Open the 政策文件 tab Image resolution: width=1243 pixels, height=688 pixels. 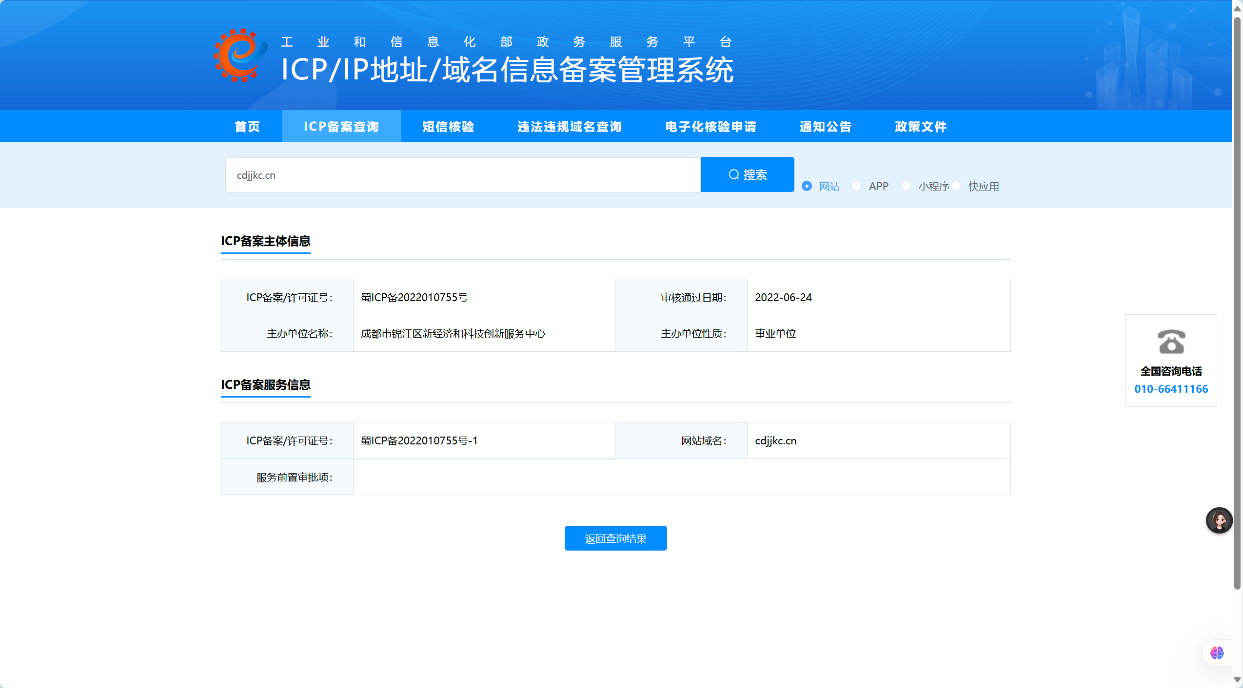(x=920, y=127)
